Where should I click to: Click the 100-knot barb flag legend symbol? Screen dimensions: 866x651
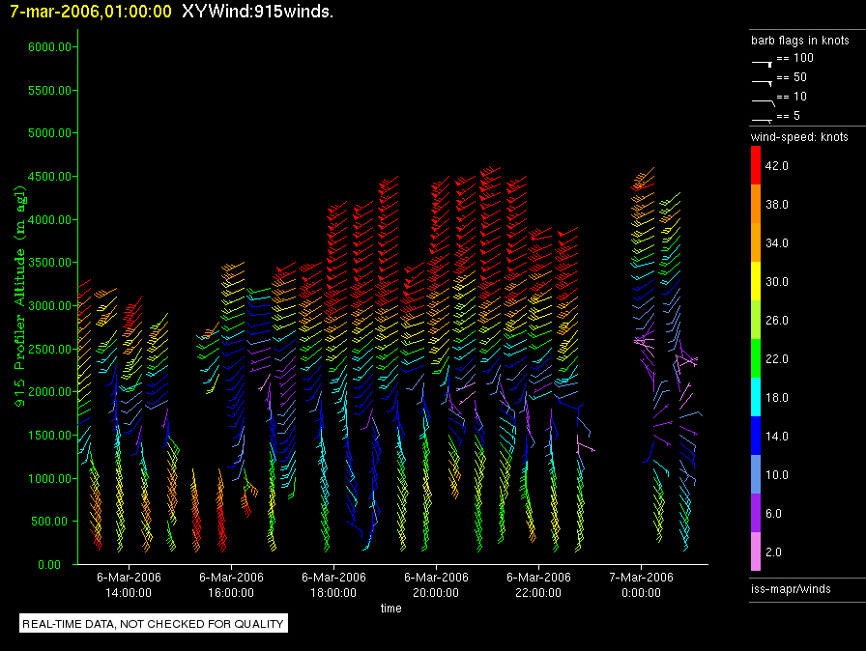762,60
